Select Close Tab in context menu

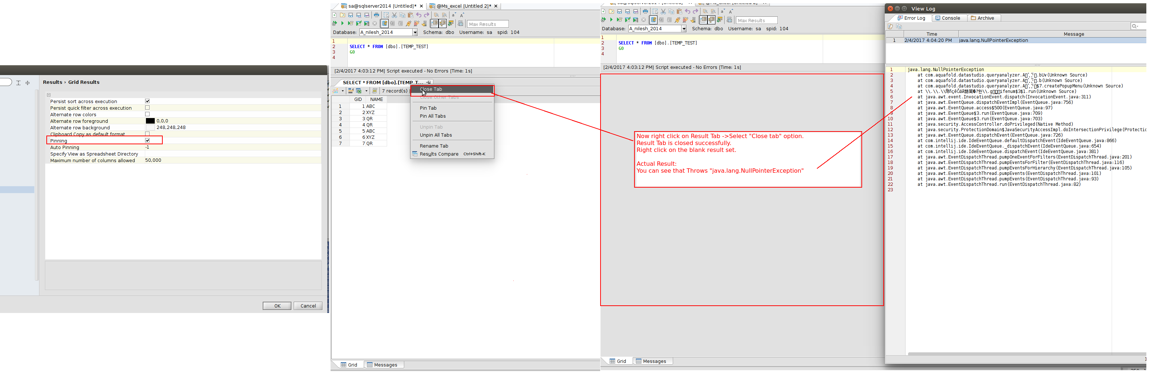[452, 89]
